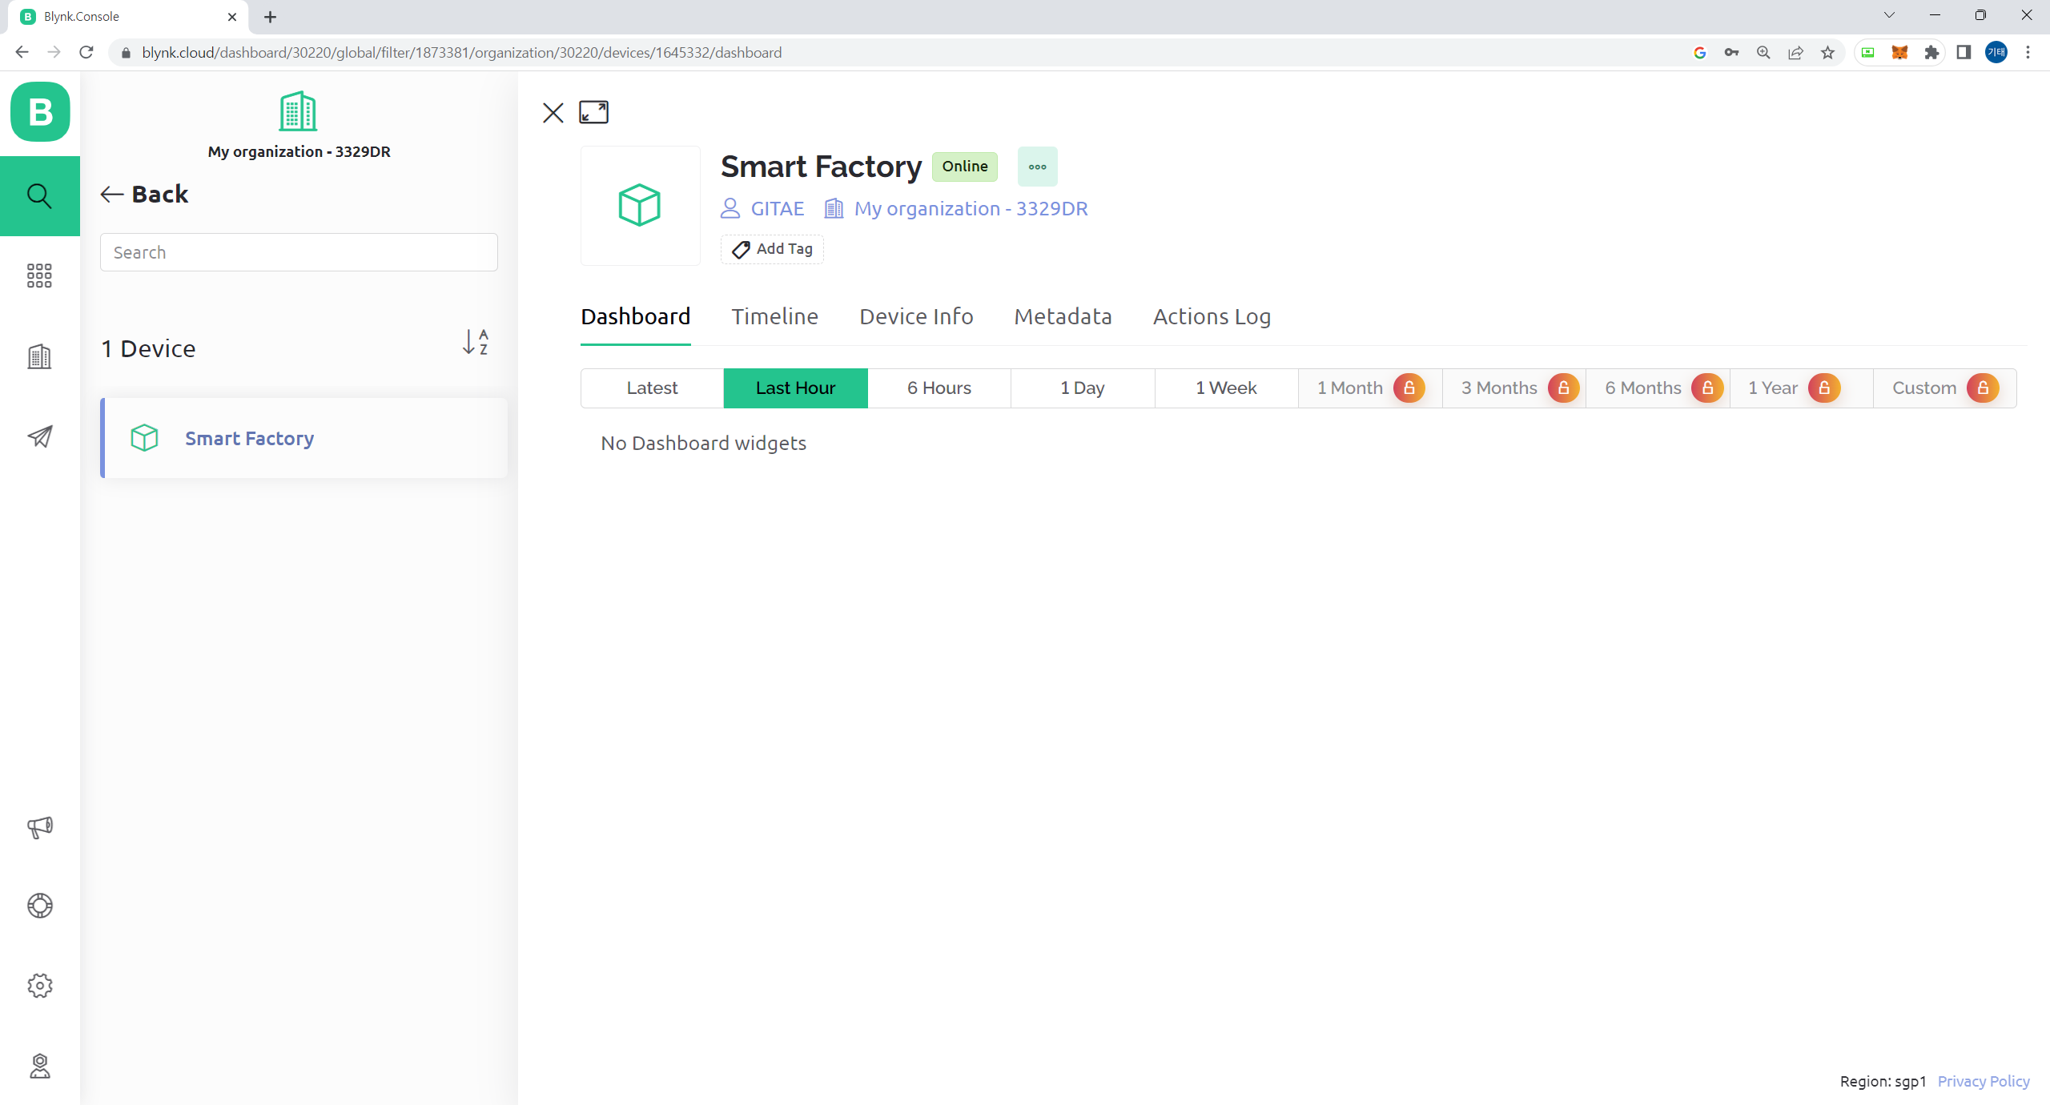Open the Privacy Policy link
Image resolution: width=2050 pixels, height=1105 pixels.
click(1983, 1081)
